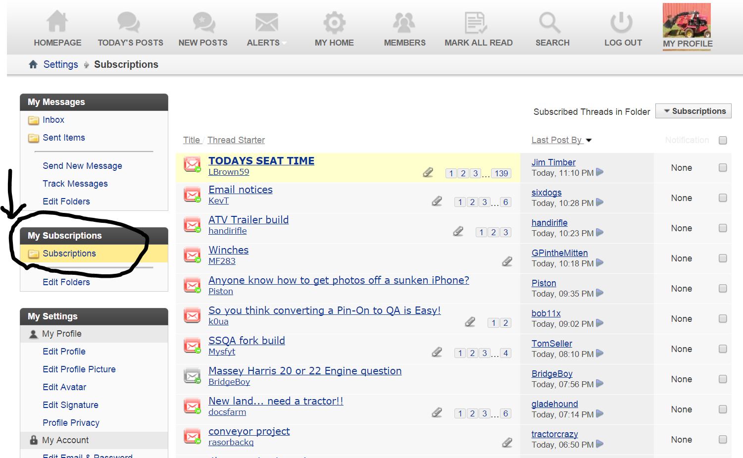Tick the checkbox for ATV Trailer build
Viewport: 743px width, 458px height.
coord(723,228)
